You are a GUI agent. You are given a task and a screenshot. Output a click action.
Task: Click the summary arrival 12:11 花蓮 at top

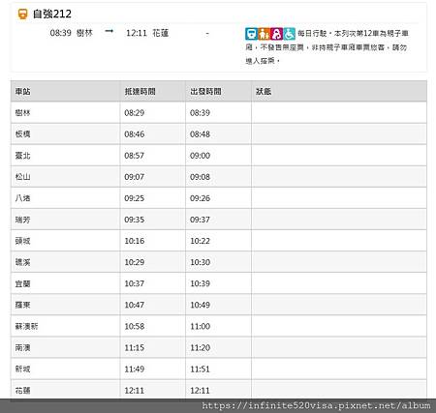point(147,33)
